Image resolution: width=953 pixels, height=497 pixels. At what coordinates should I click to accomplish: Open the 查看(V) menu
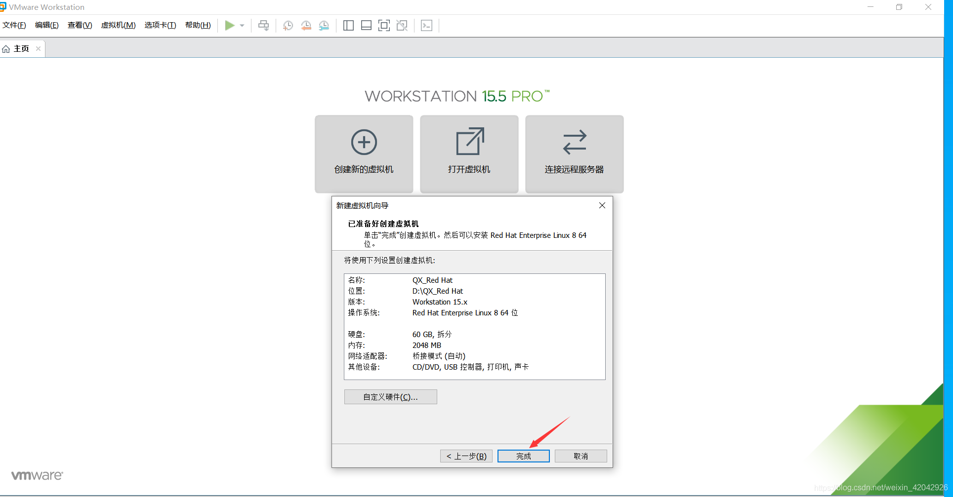point(80,25)
